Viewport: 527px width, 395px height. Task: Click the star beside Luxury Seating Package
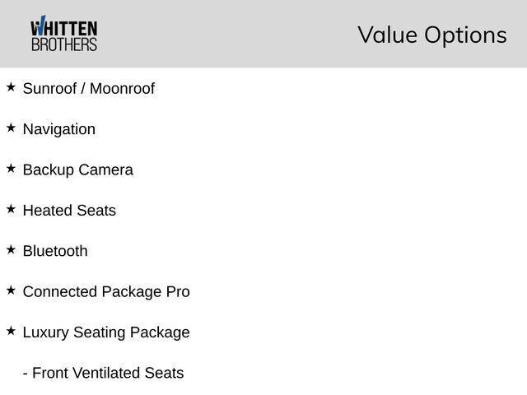11,331
